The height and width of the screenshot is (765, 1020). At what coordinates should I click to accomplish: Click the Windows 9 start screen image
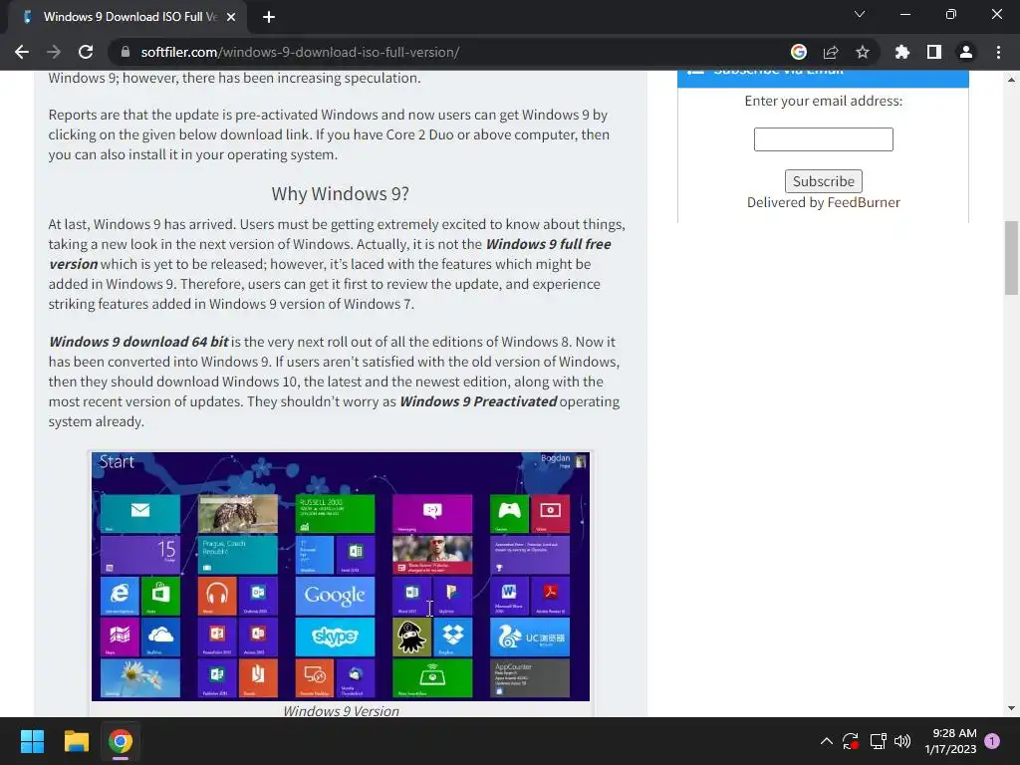341,577
